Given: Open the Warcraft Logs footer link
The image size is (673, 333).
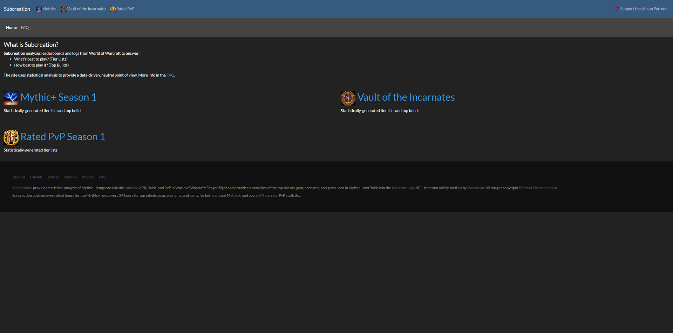Looking at the screenshot, I should [403, 188].
